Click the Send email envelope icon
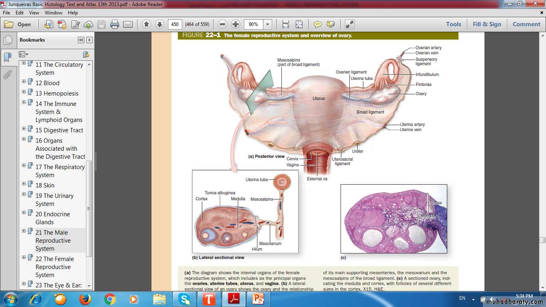The image size is (546, 307). click(128, 24)
